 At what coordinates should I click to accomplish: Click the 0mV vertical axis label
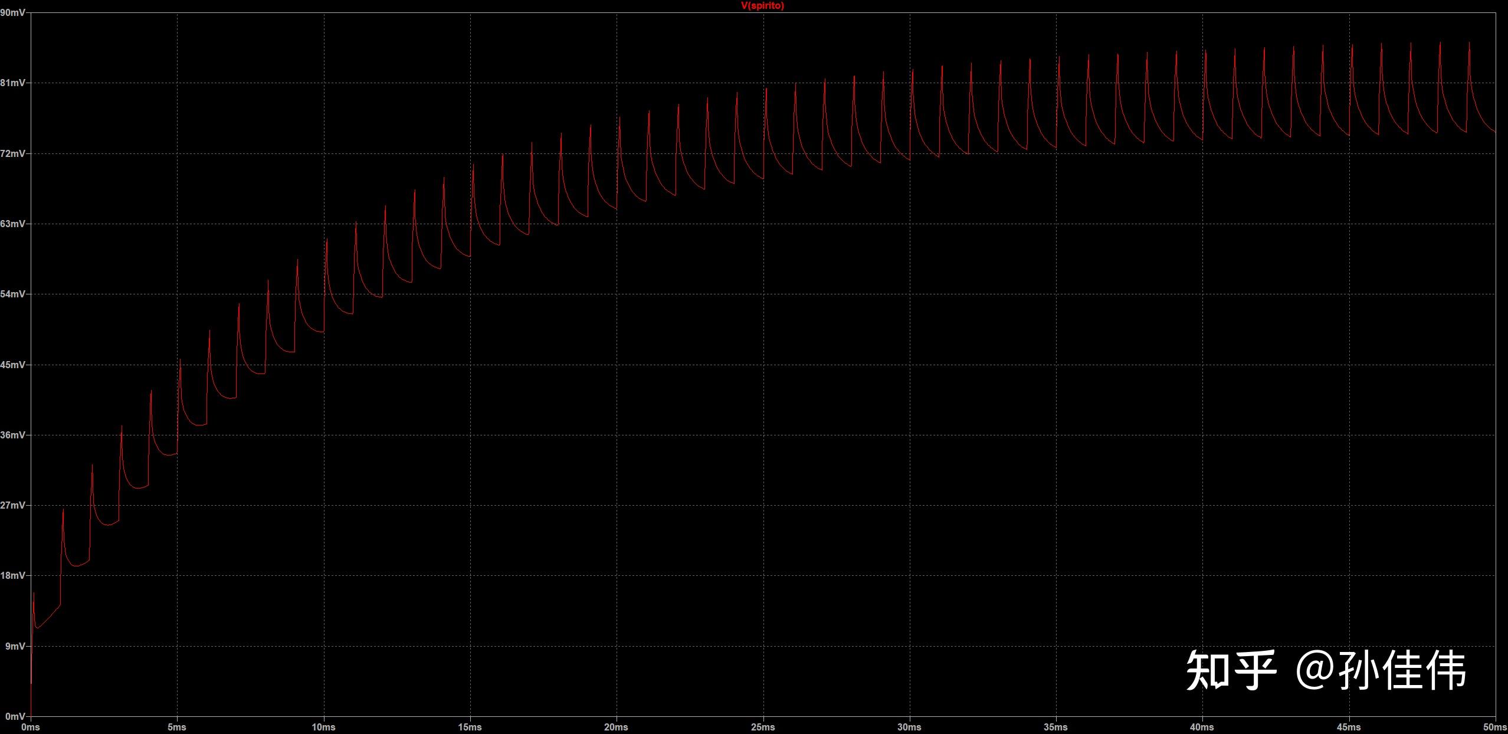click(x=15, y=716)
